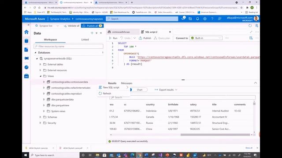Select the dbo.parquetview view
Viewport: 282px width, 158px height.
(60, 105)
